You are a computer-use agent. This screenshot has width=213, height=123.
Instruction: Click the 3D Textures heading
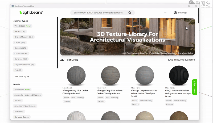pyautogui.click(x=69, y=60)
